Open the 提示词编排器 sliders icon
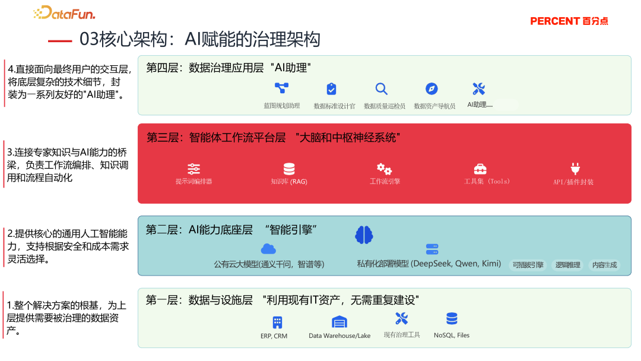Image resolution: width=641 pixels, height=361 pixels. 193,169
